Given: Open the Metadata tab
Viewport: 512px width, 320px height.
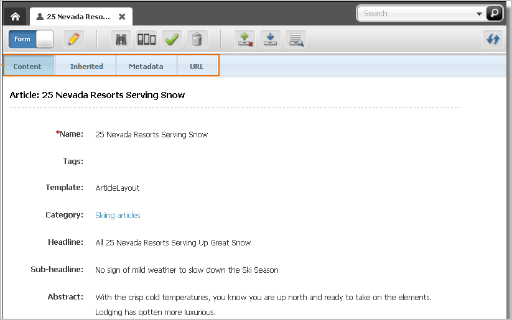Looking at the screenshot, I should (x=146, y=66).
